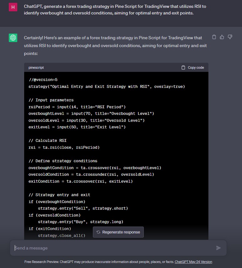
Task: Copy the response with clipboard icon
Action: click(214, 37)
